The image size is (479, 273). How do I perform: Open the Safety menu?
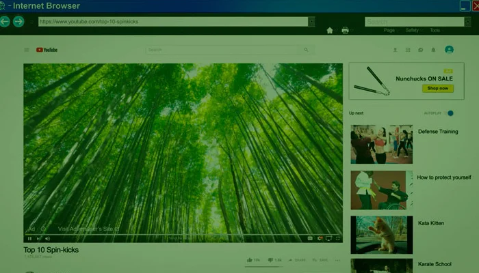[x=413, y=30]
